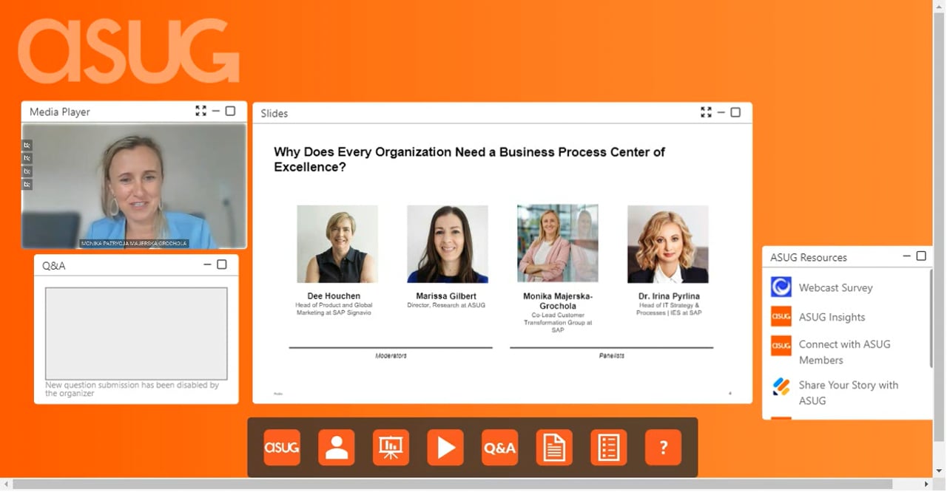
Task: Minimize the ASUG Resources panel
Action: (907, 256)
